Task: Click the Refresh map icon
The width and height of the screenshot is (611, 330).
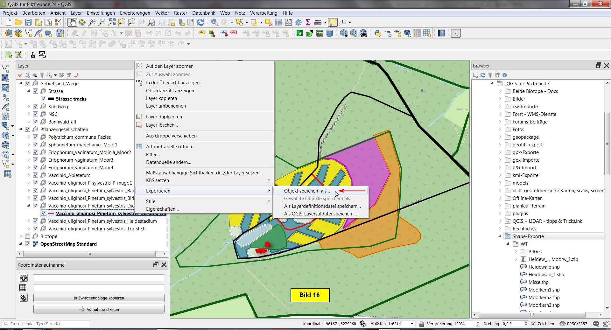Action: click(200, 22)
